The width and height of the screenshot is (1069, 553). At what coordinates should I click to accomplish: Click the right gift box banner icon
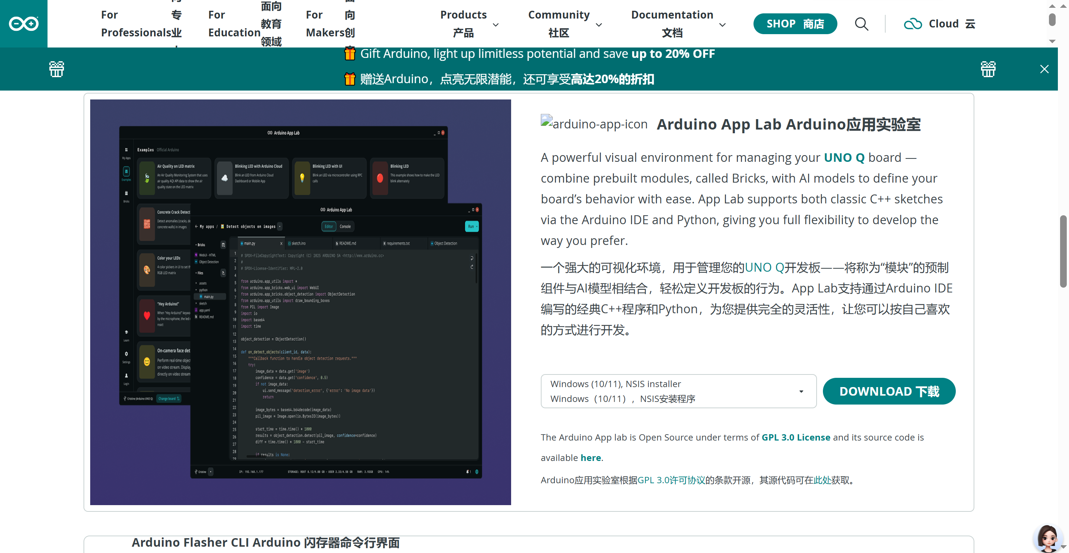click(988, 69)
